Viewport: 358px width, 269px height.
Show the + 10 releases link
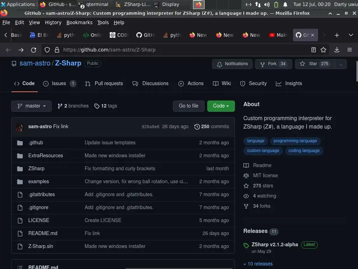click(258, 264)
